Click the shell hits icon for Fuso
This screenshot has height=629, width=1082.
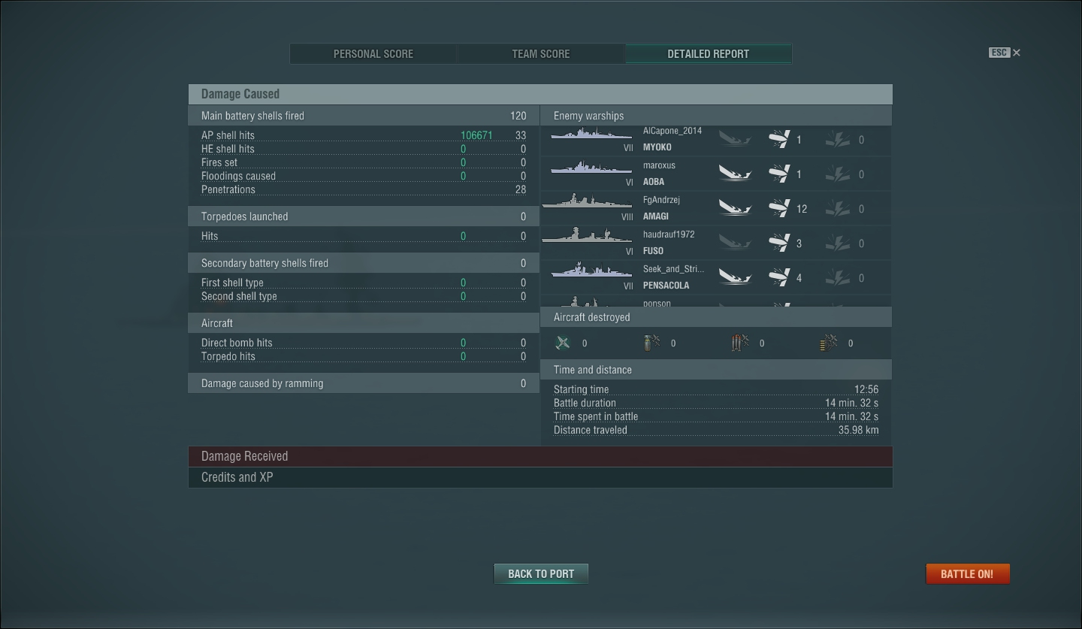(x=779, y=243)
